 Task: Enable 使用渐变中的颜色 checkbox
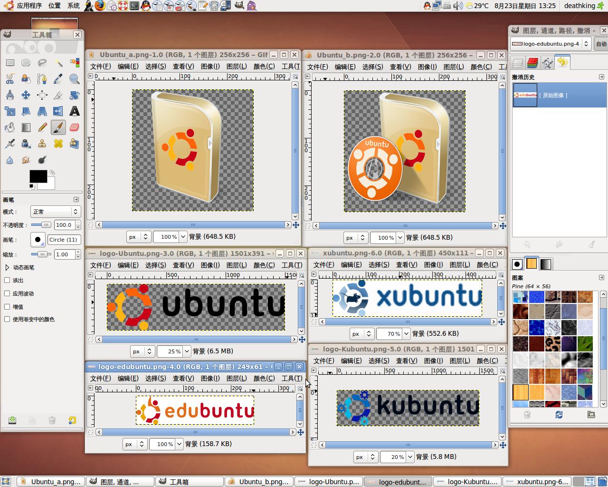[7, 319]
